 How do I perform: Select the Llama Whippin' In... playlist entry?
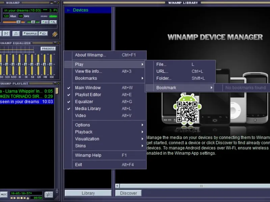(x=27, y=91)
